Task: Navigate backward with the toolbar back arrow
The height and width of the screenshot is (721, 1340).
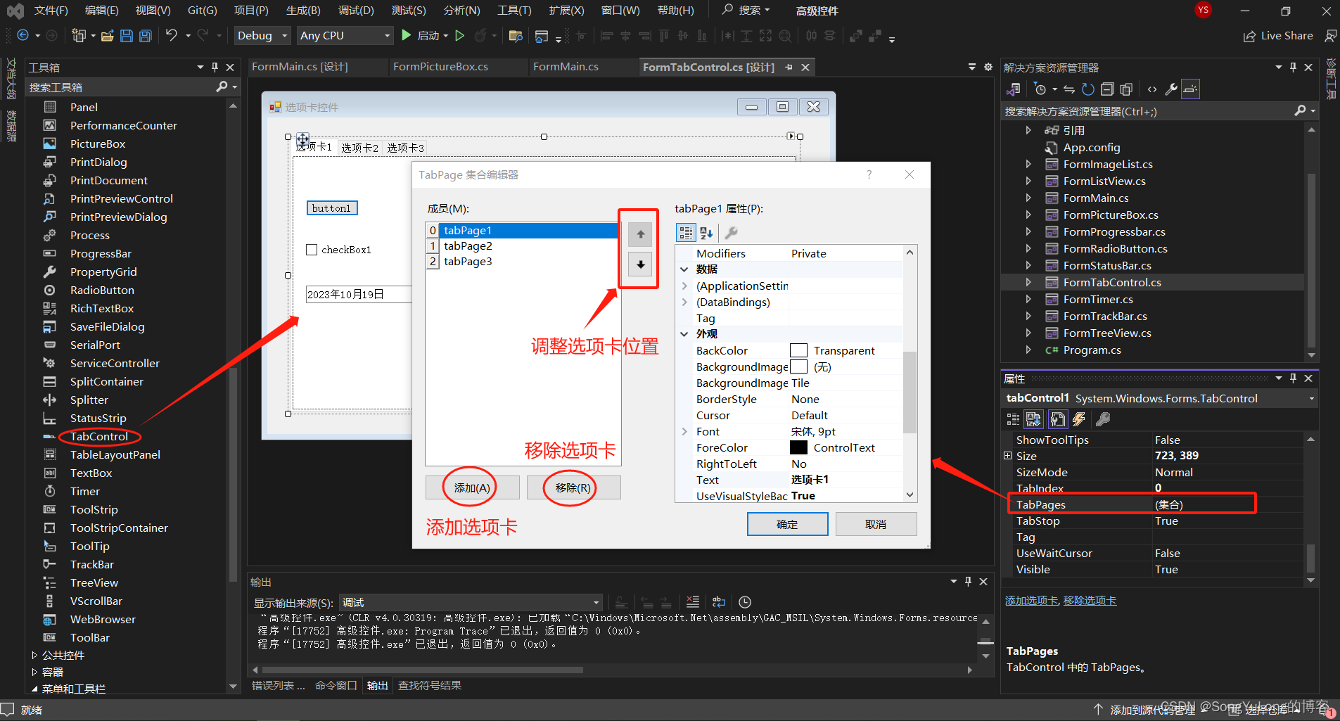Action: tap(23, 35)
